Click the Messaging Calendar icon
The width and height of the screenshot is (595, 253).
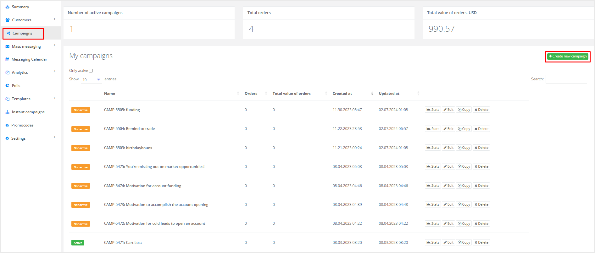pos(7,59)
